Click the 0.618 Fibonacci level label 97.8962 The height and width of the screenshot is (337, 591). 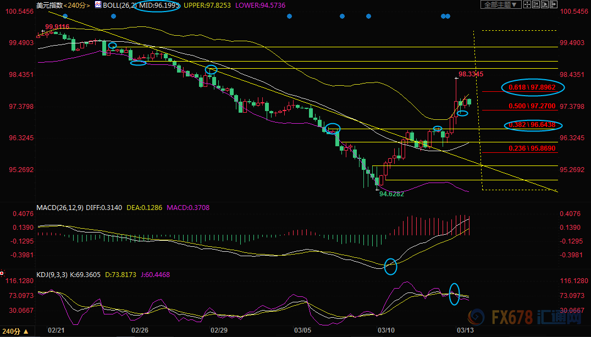click(533, 87)
